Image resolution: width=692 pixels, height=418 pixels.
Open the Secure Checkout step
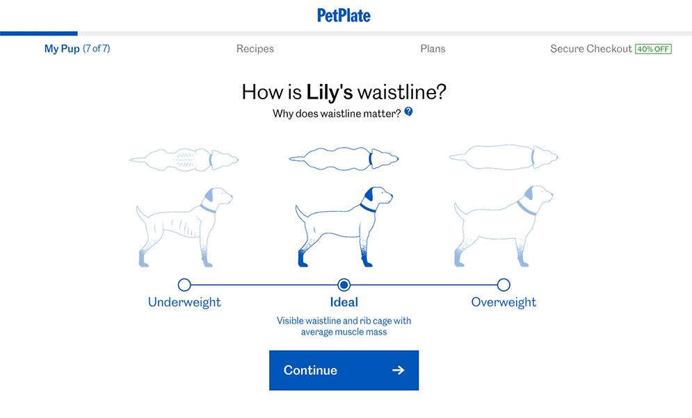pos(591,49)
